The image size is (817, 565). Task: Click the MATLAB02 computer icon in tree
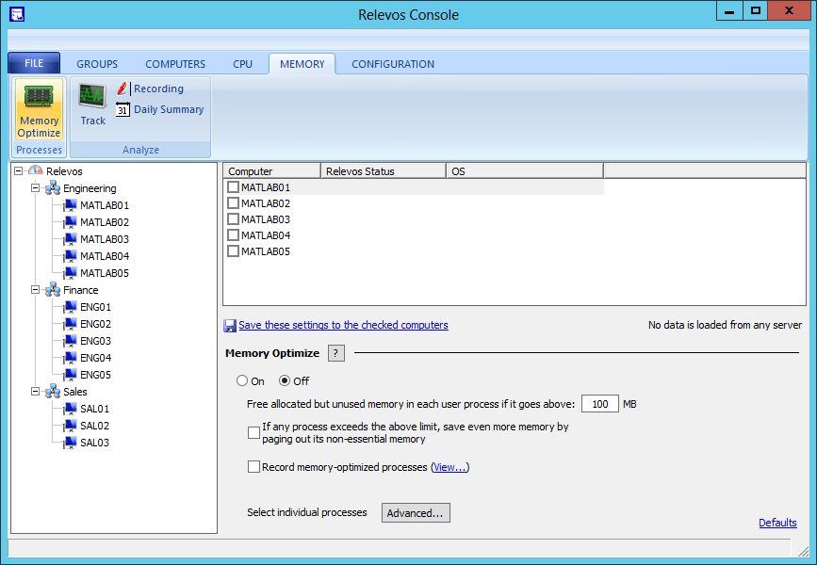click(x=70, y=222)
